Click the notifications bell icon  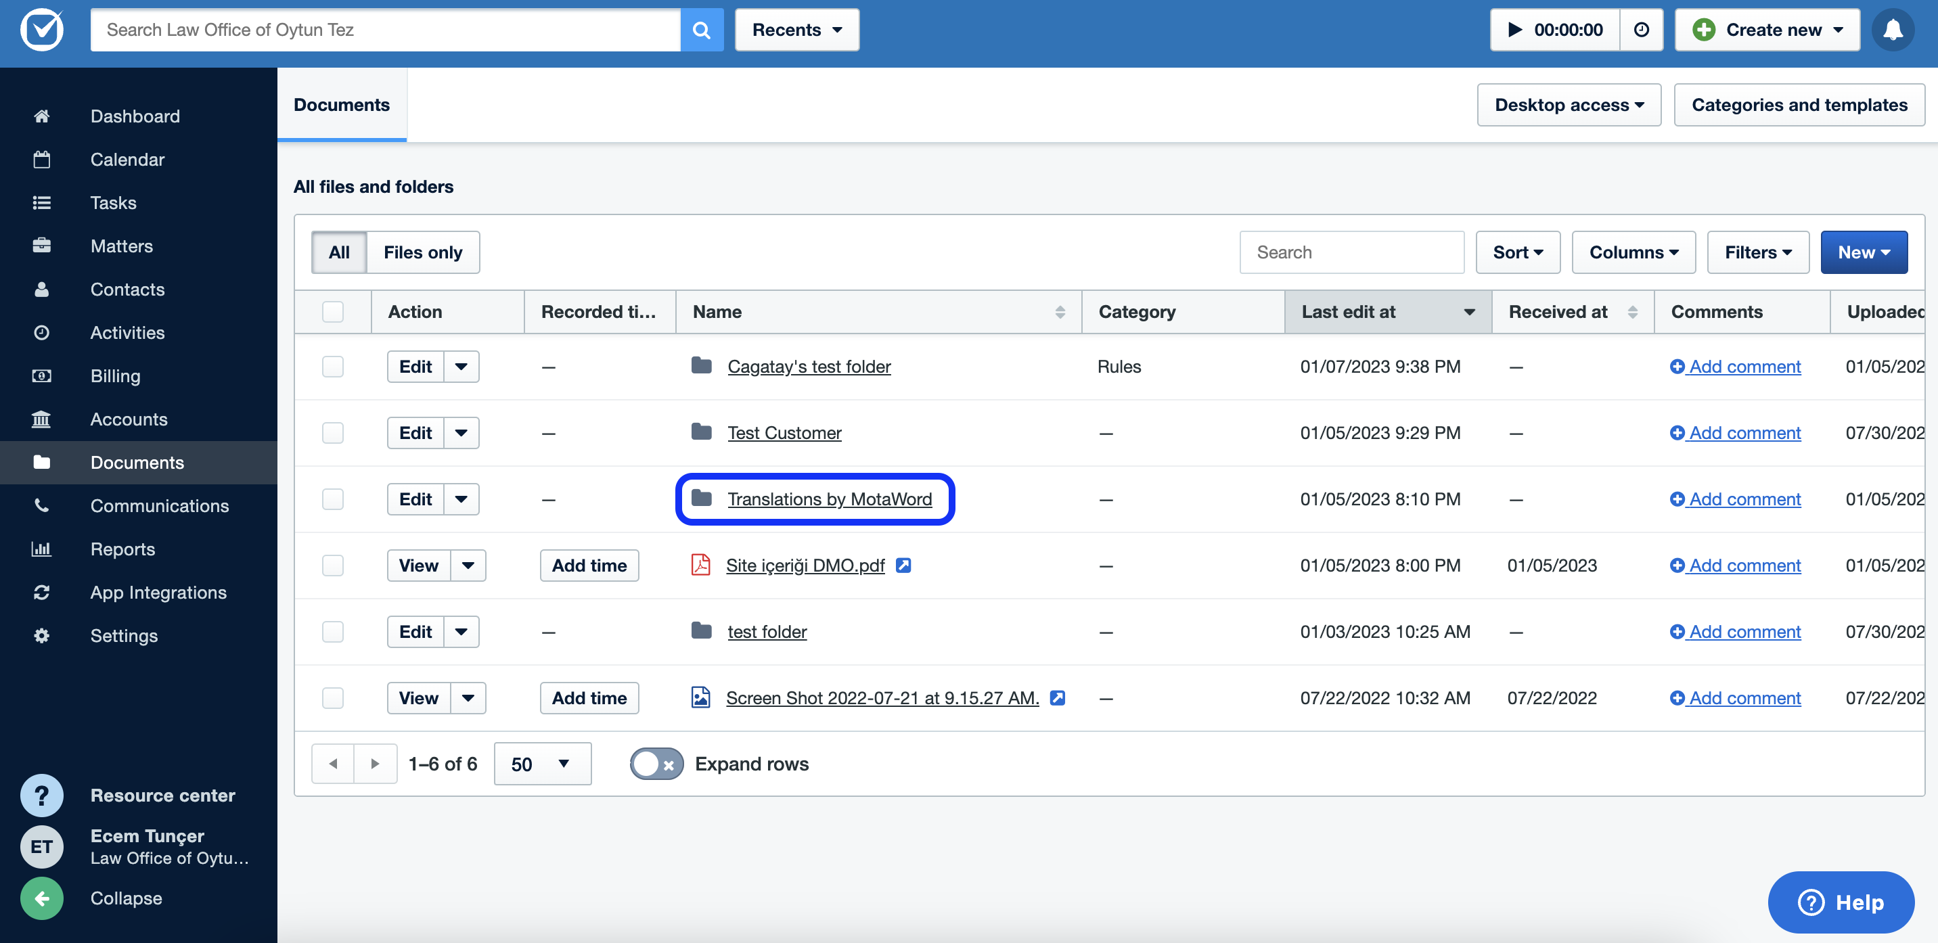1891,30
